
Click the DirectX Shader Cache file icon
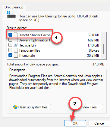tap(16, 35)
